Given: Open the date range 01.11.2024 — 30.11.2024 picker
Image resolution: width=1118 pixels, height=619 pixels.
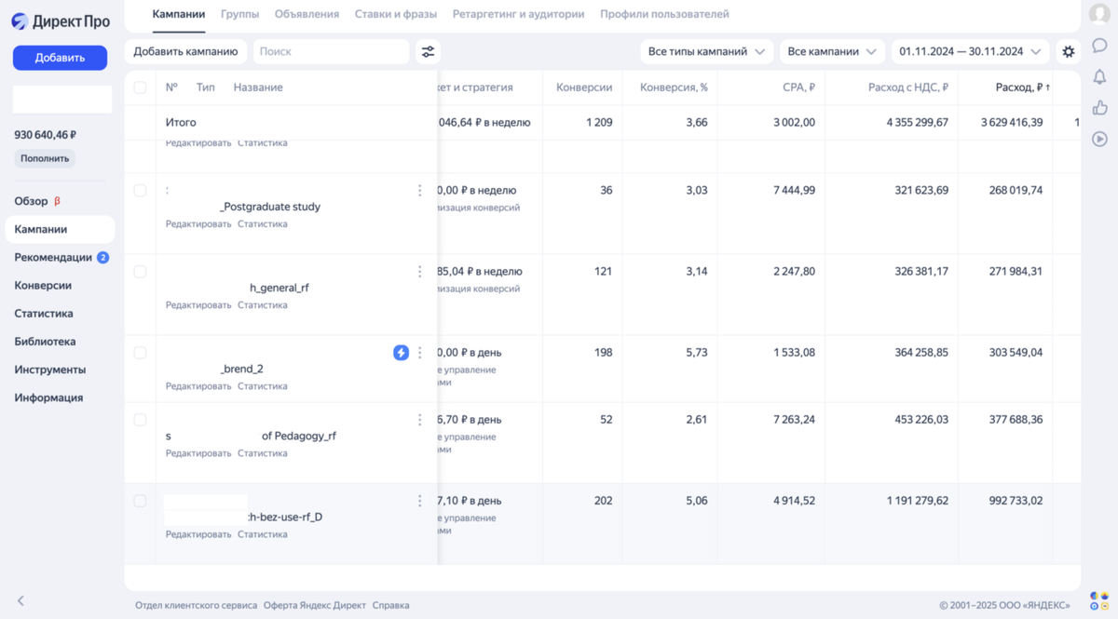Looking at the screenshot, I should click(x=970, y=52).
